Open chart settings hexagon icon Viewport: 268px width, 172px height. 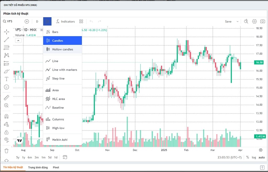[x=254, y=21]
